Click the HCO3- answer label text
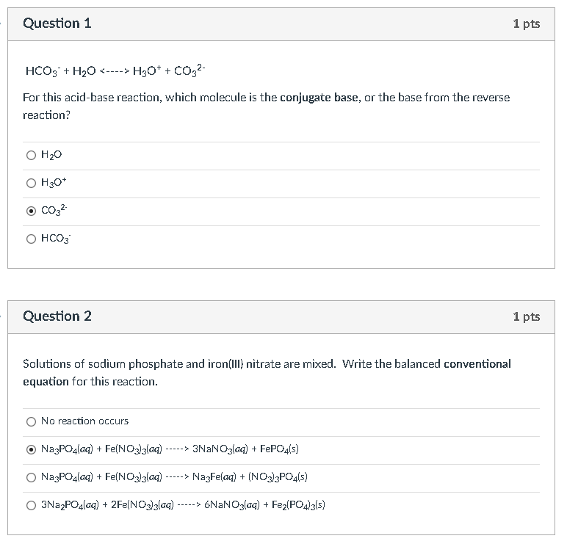The image size is (567, 544). click(56, 238)
